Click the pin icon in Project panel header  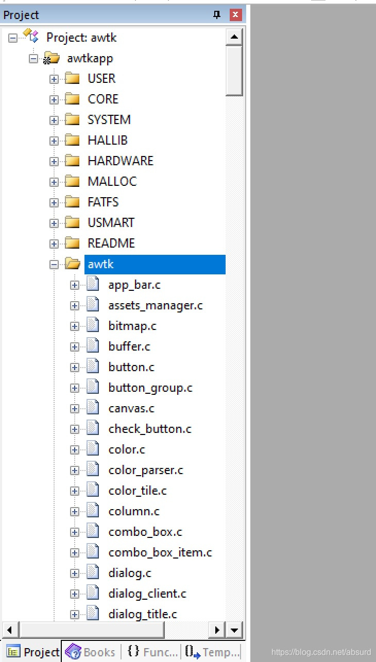pyautogui.click(x=217, y=15)
